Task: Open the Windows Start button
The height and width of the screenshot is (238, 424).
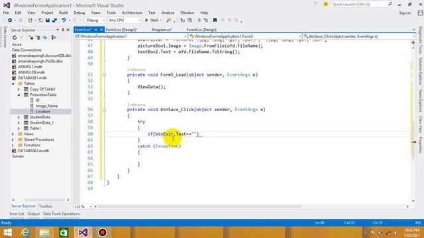Action: pos(7,232)
